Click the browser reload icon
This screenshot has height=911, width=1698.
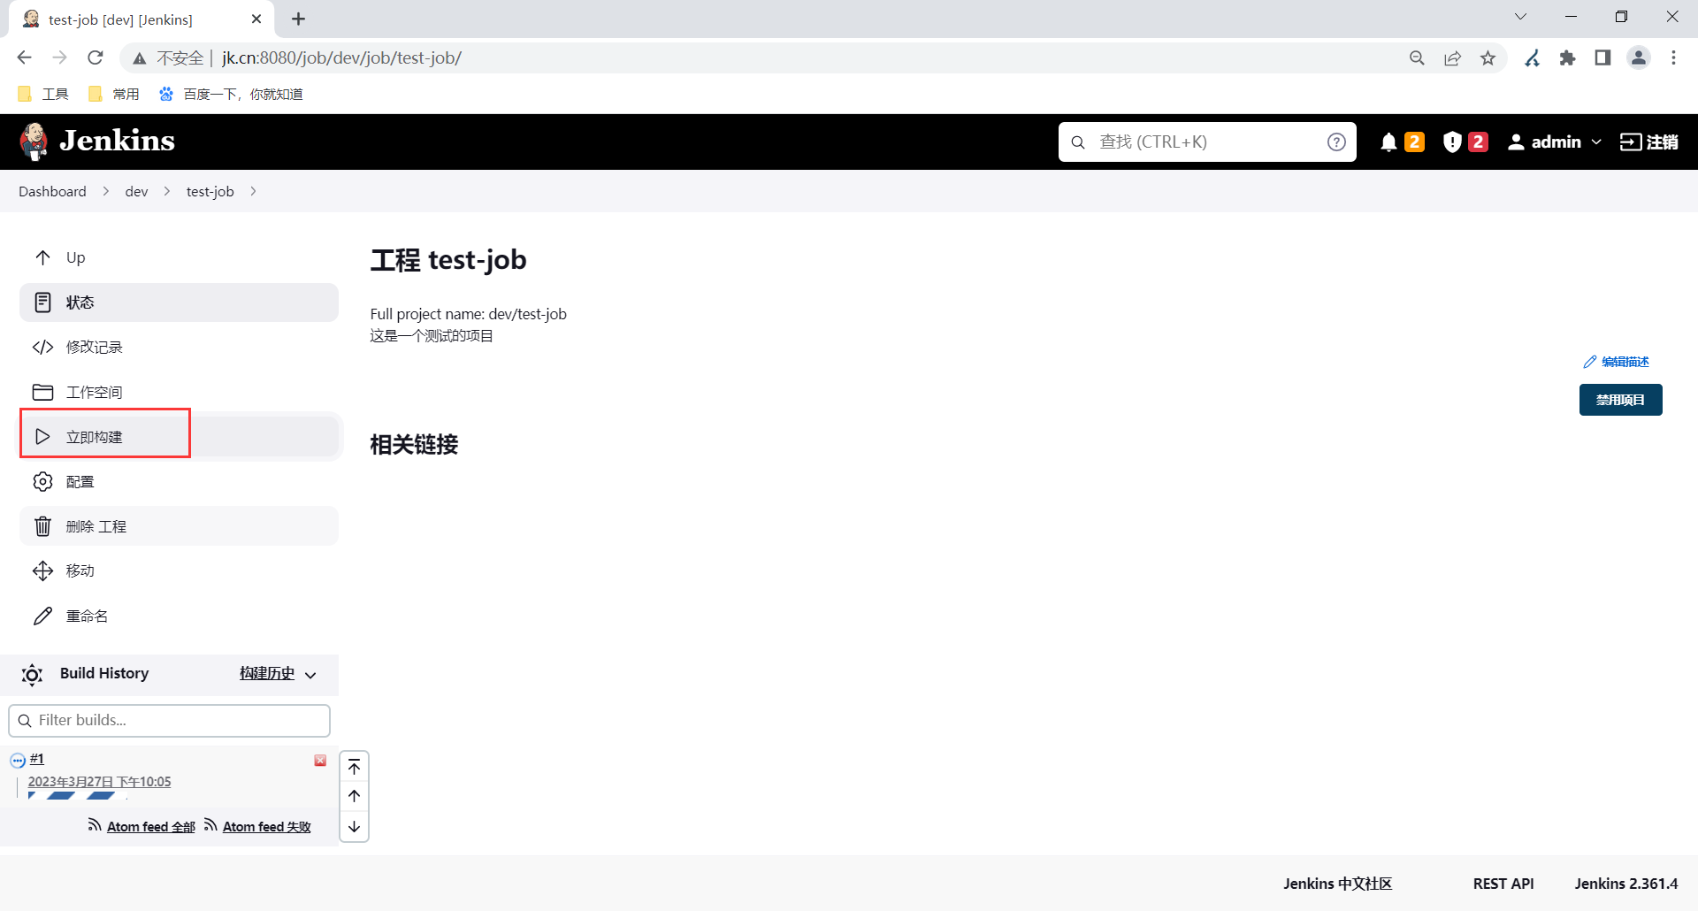(x=96, y=57)
